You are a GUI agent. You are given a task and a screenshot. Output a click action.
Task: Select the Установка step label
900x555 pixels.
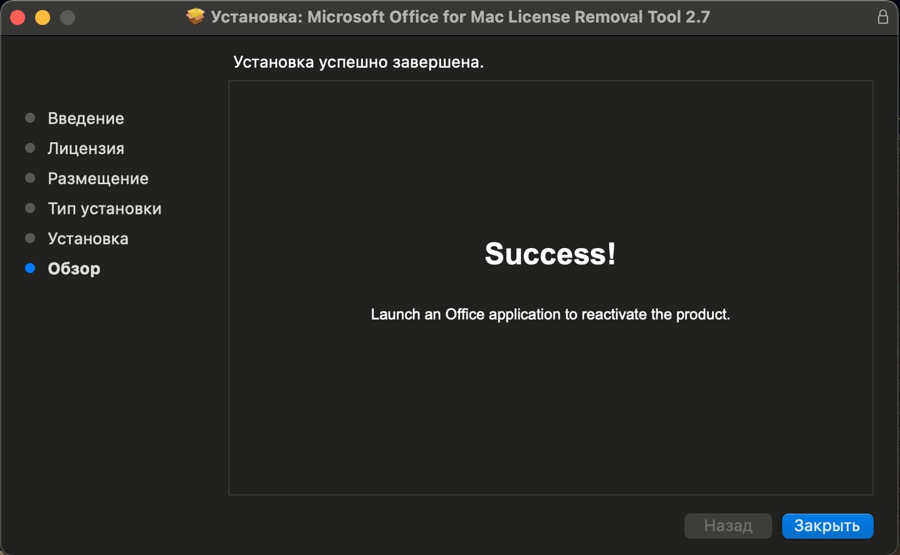click(x=88, y=239)
